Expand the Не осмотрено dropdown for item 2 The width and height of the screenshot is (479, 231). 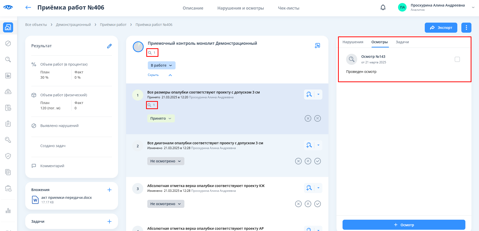(x=166, y=161)
